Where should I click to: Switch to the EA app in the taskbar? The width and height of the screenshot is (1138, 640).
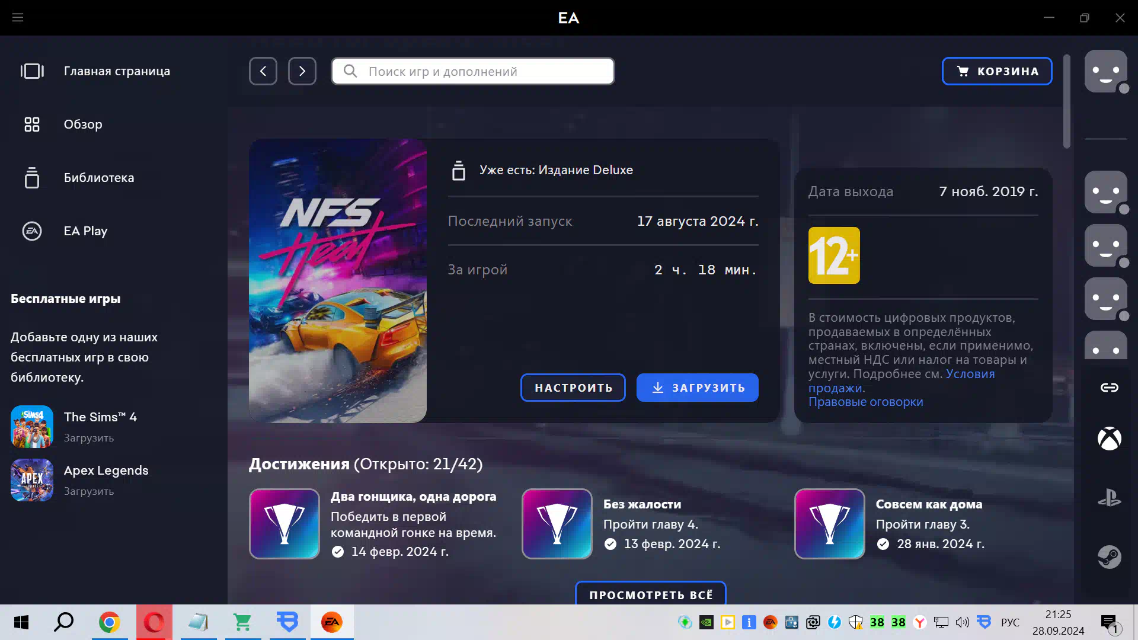pos(332,622)
